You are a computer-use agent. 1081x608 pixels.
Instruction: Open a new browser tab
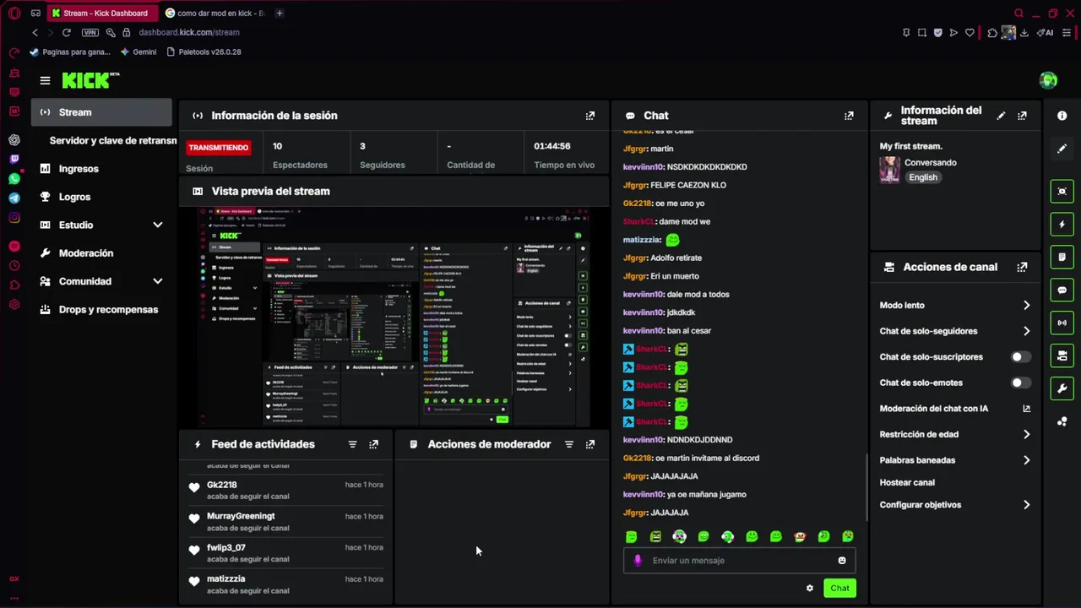click(280, 13)
